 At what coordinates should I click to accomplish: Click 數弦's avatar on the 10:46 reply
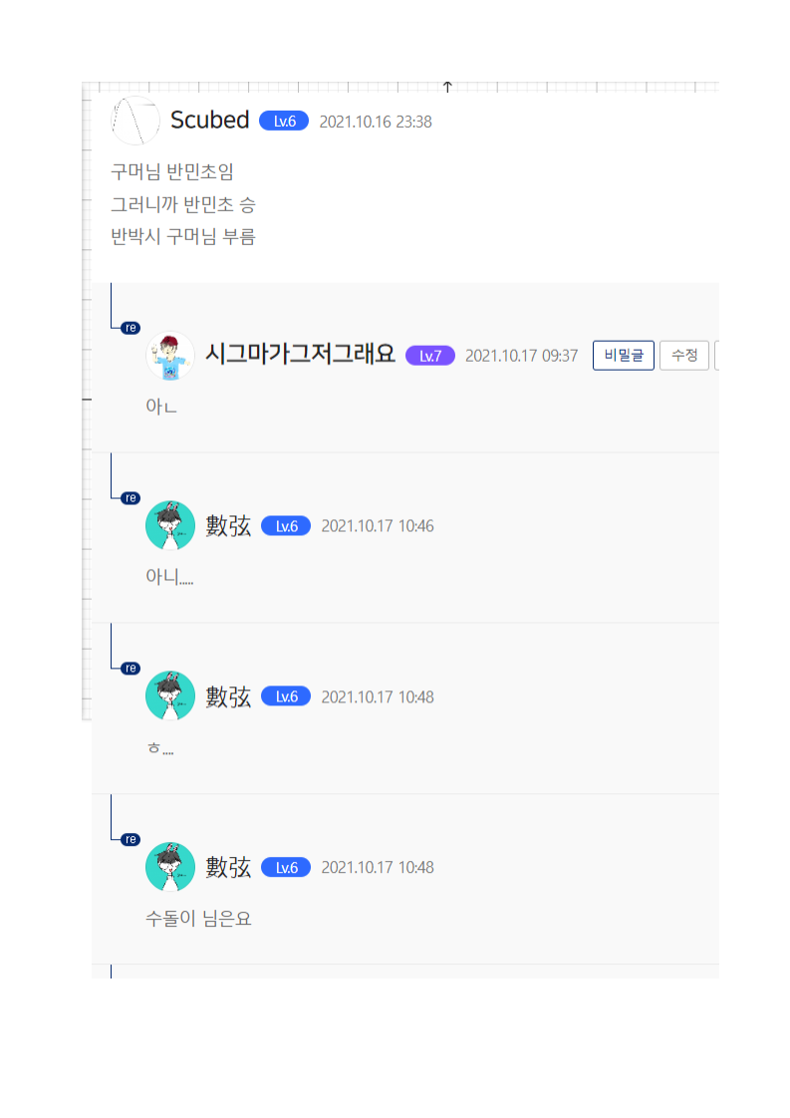click(170, 525)
